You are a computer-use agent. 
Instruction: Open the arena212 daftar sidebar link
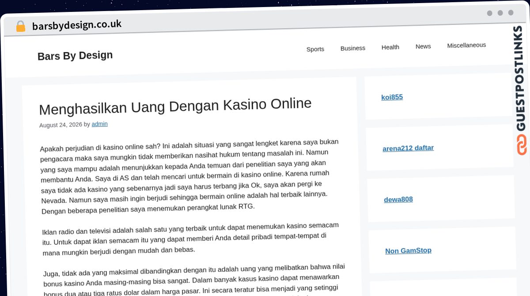408,148
